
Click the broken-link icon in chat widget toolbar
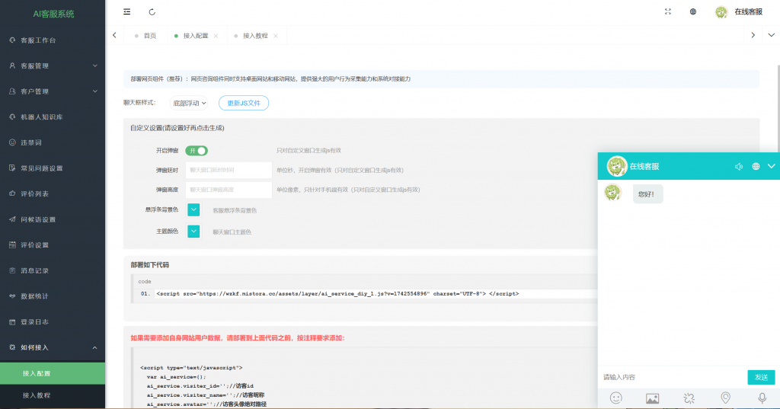click(x=689, y=398)
